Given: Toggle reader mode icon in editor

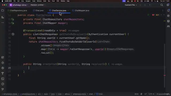Looking at the screenshot, I should pyautogui.click(x=148, y=15).
